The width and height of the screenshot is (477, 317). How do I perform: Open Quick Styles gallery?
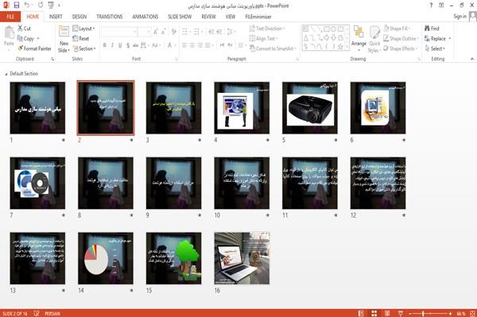(x=374, y=39)
